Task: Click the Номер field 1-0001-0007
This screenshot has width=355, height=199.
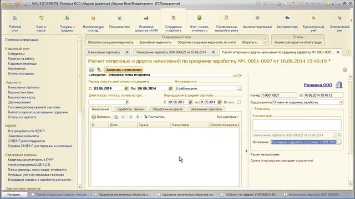Action: pos(279,95)
